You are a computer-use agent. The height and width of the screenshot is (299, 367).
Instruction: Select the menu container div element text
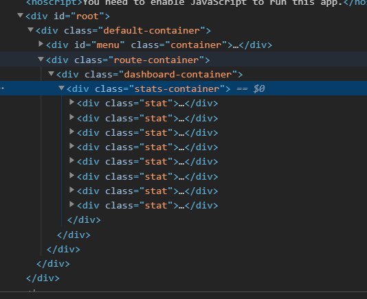coord(159,45)
